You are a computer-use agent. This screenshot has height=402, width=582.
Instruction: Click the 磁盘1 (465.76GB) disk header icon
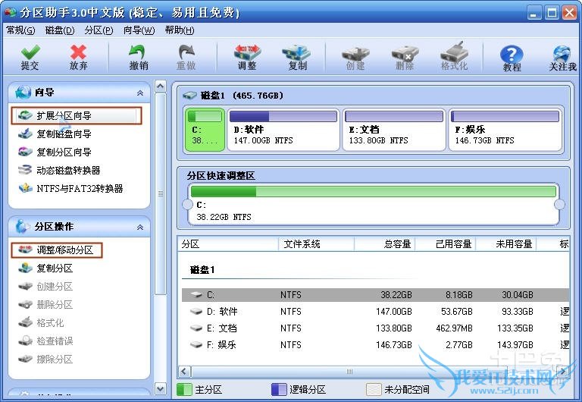[x=189, y=96]
